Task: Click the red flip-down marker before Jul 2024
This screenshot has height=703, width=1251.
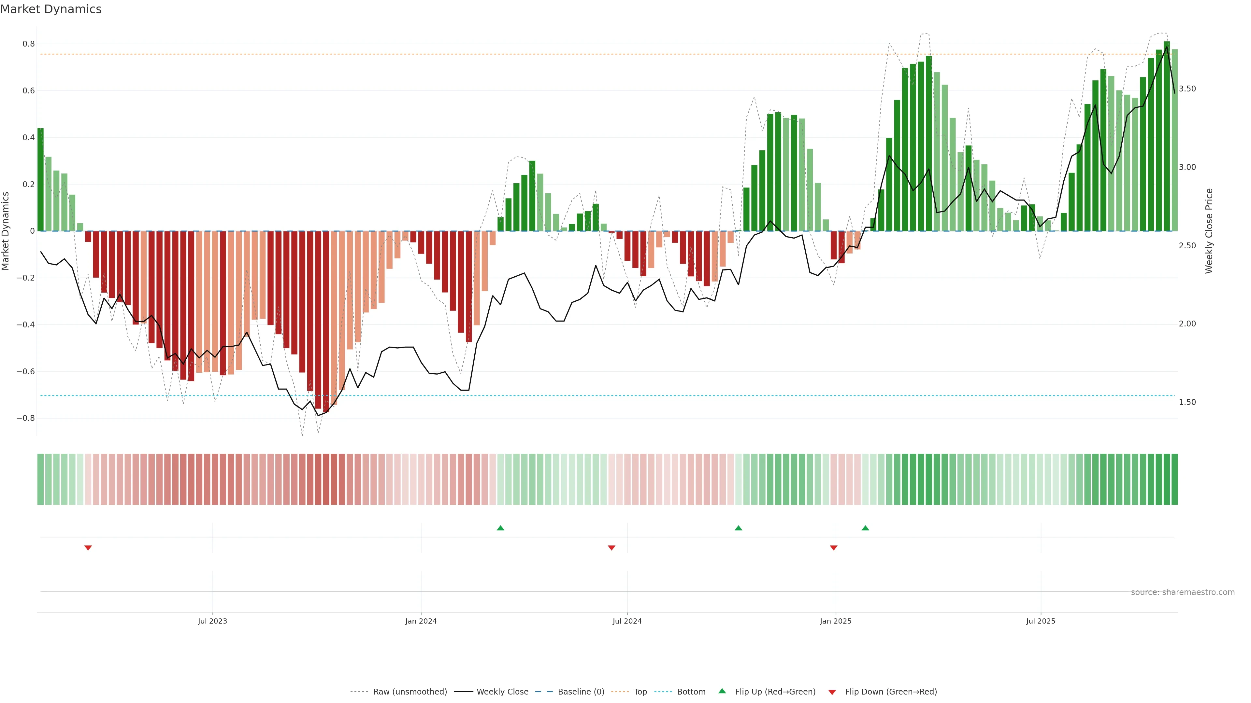Action: click(611, 548)
